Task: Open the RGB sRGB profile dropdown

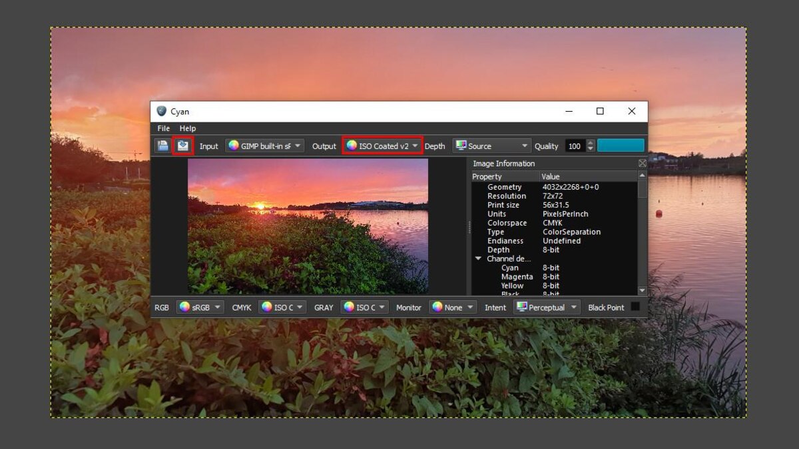Action: point(200,307)
